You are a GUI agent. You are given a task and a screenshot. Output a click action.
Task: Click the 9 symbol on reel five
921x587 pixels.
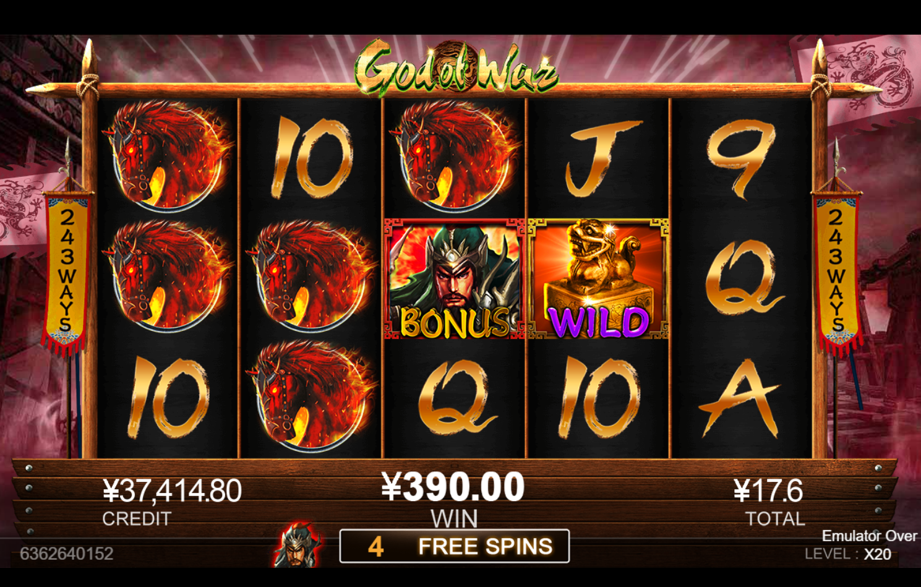740,159
